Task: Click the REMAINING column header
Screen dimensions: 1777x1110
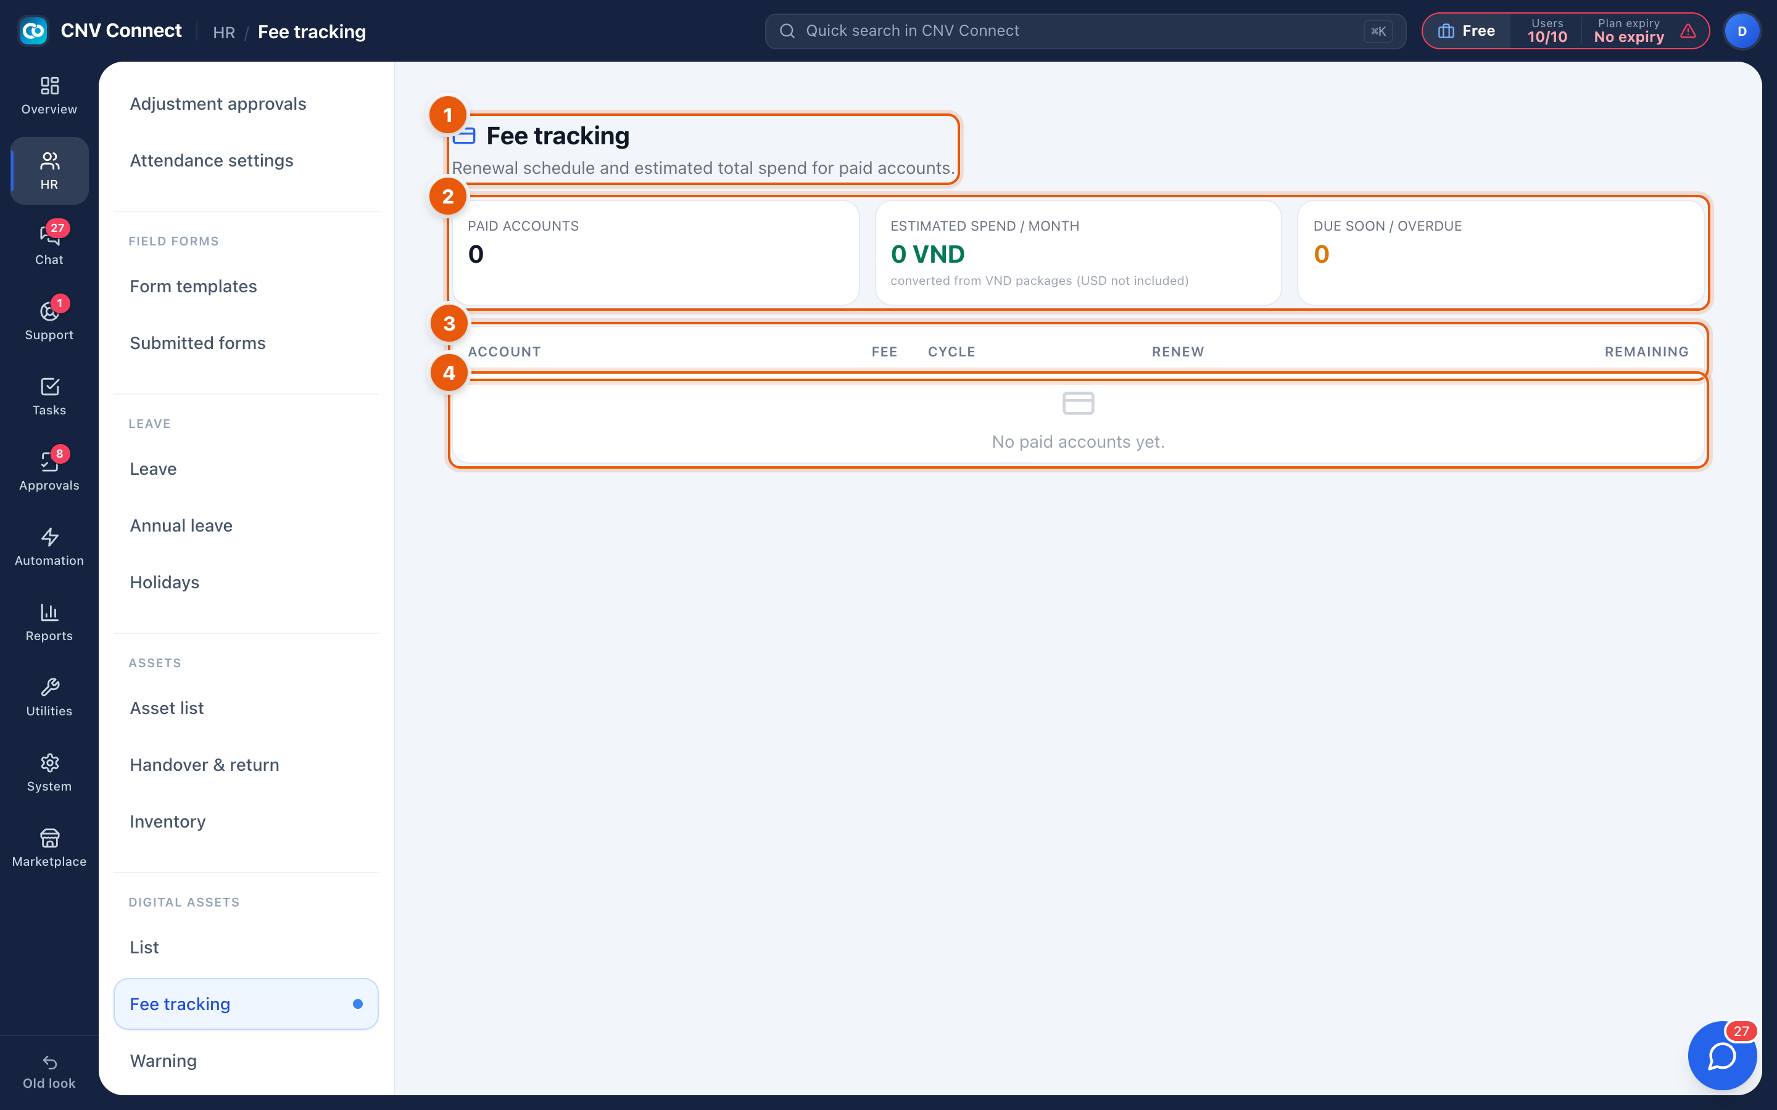Action: (1646, 351)
